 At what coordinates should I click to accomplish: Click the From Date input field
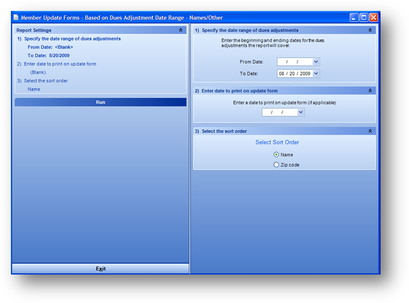click(294, 62)
